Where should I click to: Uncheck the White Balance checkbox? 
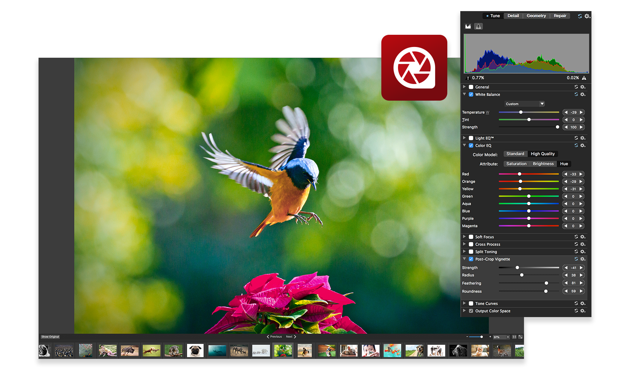[x=471, y=94]
